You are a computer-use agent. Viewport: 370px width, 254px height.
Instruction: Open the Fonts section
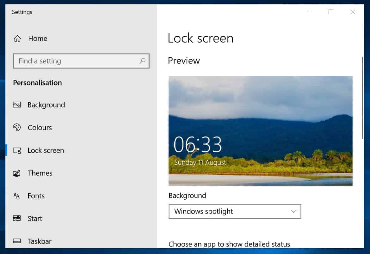click(36, 196)
